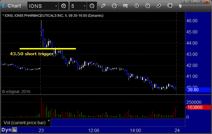Click the 42.00 price axis label
This screenshot has width=212, height=134.
coord(192,65)
